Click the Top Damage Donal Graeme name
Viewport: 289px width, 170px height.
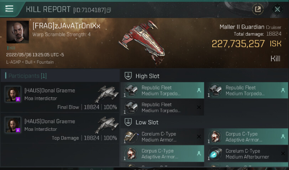(50, 121)
